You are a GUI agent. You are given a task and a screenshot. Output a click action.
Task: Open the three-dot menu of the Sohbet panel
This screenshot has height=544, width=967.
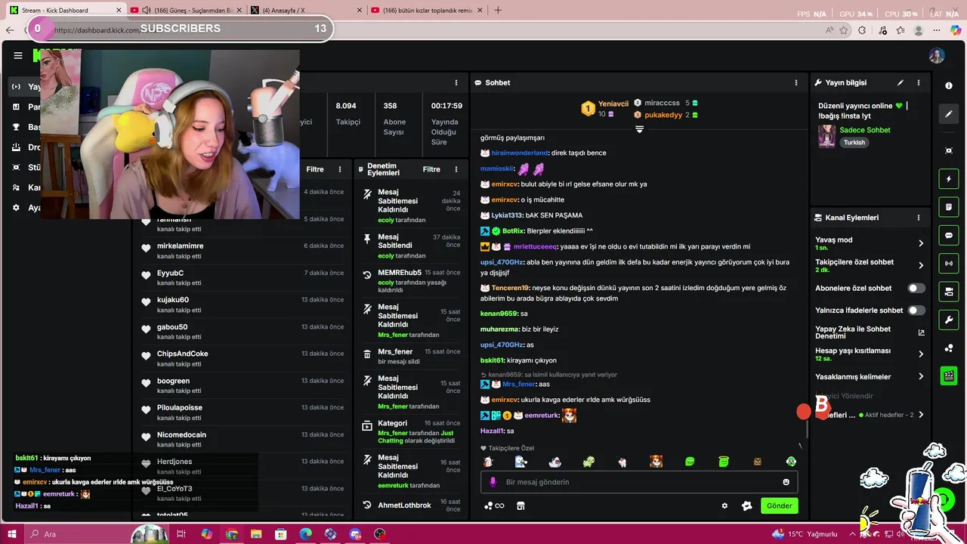pyautogui.click(x=796, y=82)
